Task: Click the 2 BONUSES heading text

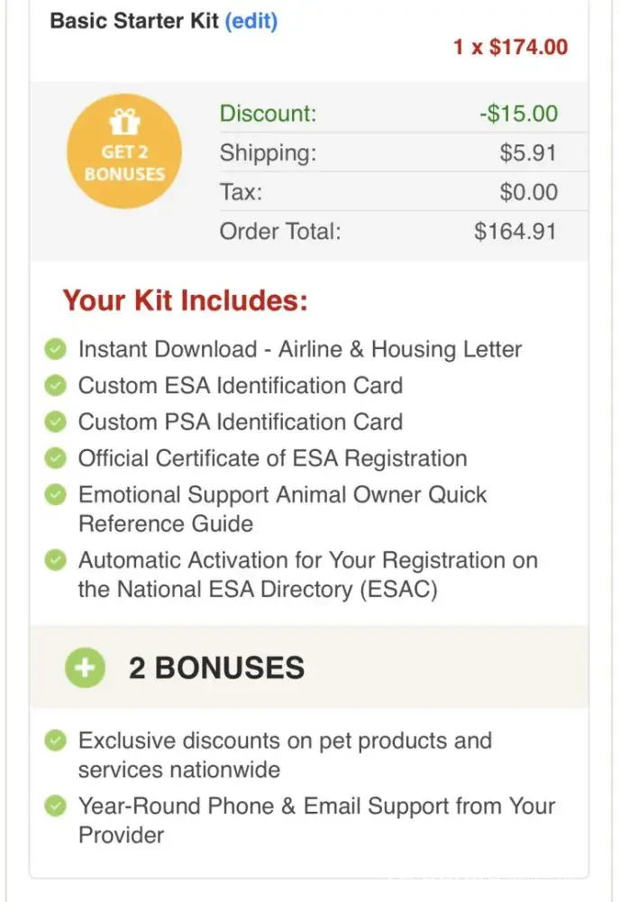Action: (216, 667)
